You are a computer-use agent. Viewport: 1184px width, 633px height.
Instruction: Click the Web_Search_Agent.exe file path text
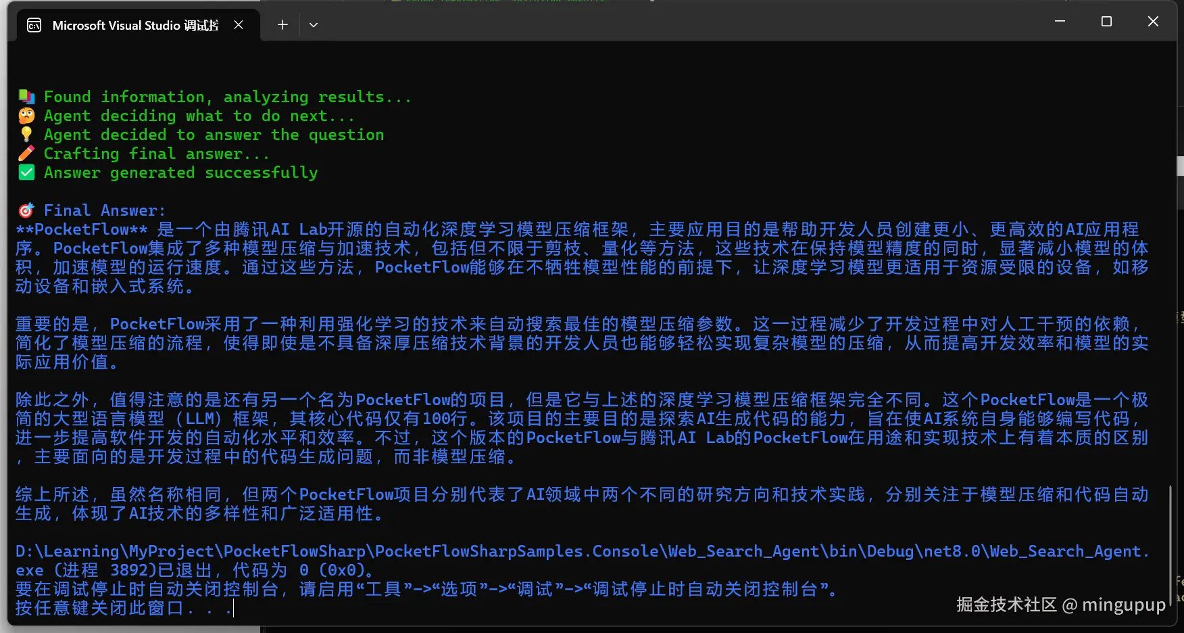pyautogui.click(x=473, y=550)
